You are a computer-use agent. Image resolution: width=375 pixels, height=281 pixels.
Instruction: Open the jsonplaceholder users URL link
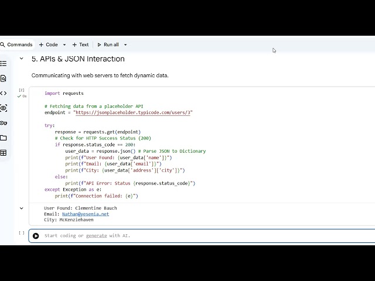tap(133, 112)
